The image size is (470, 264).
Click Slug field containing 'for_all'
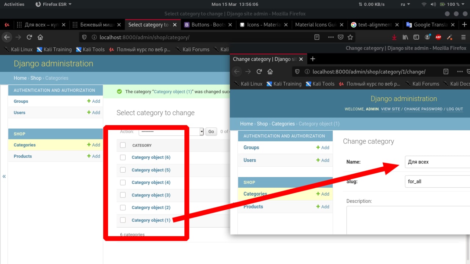(x=437, y=181)
